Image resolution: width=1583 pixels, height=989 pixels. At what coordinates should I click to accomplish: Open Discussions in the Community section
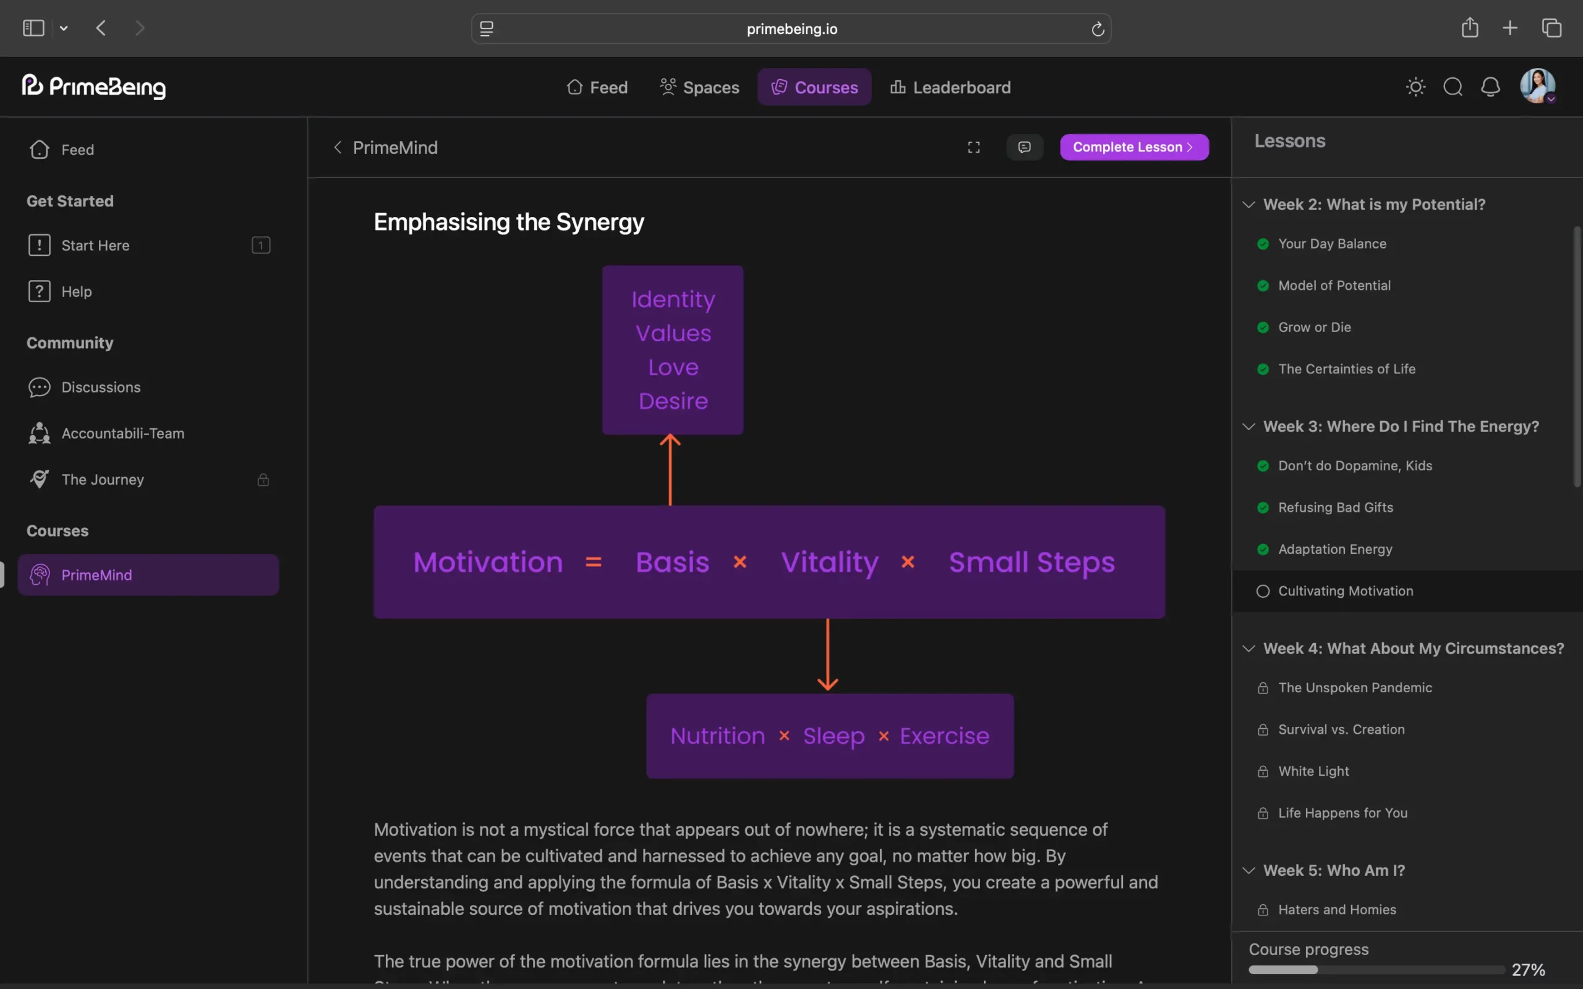(x=101, y=387)
